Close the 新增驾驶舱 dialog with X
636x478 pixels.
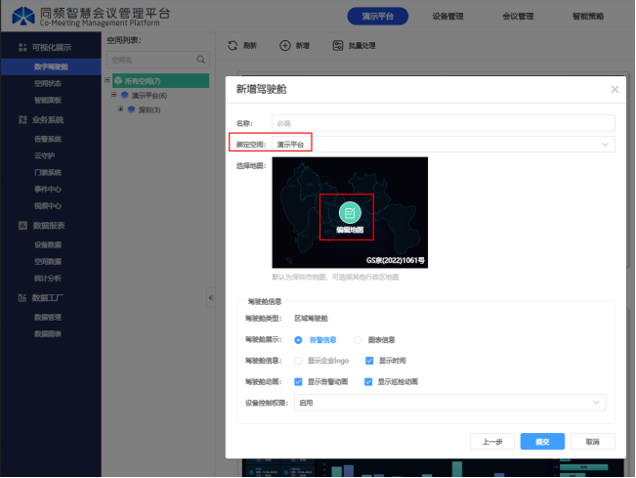(615, 90)
